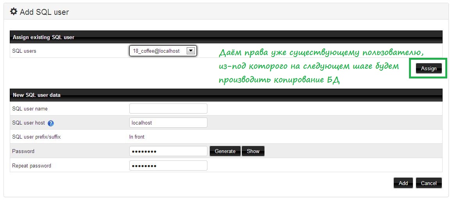Image resolution: width=450 pixels, height=203 pixels.
Task: Click the help icon next to SQL user host
Action: coord(51,123)
